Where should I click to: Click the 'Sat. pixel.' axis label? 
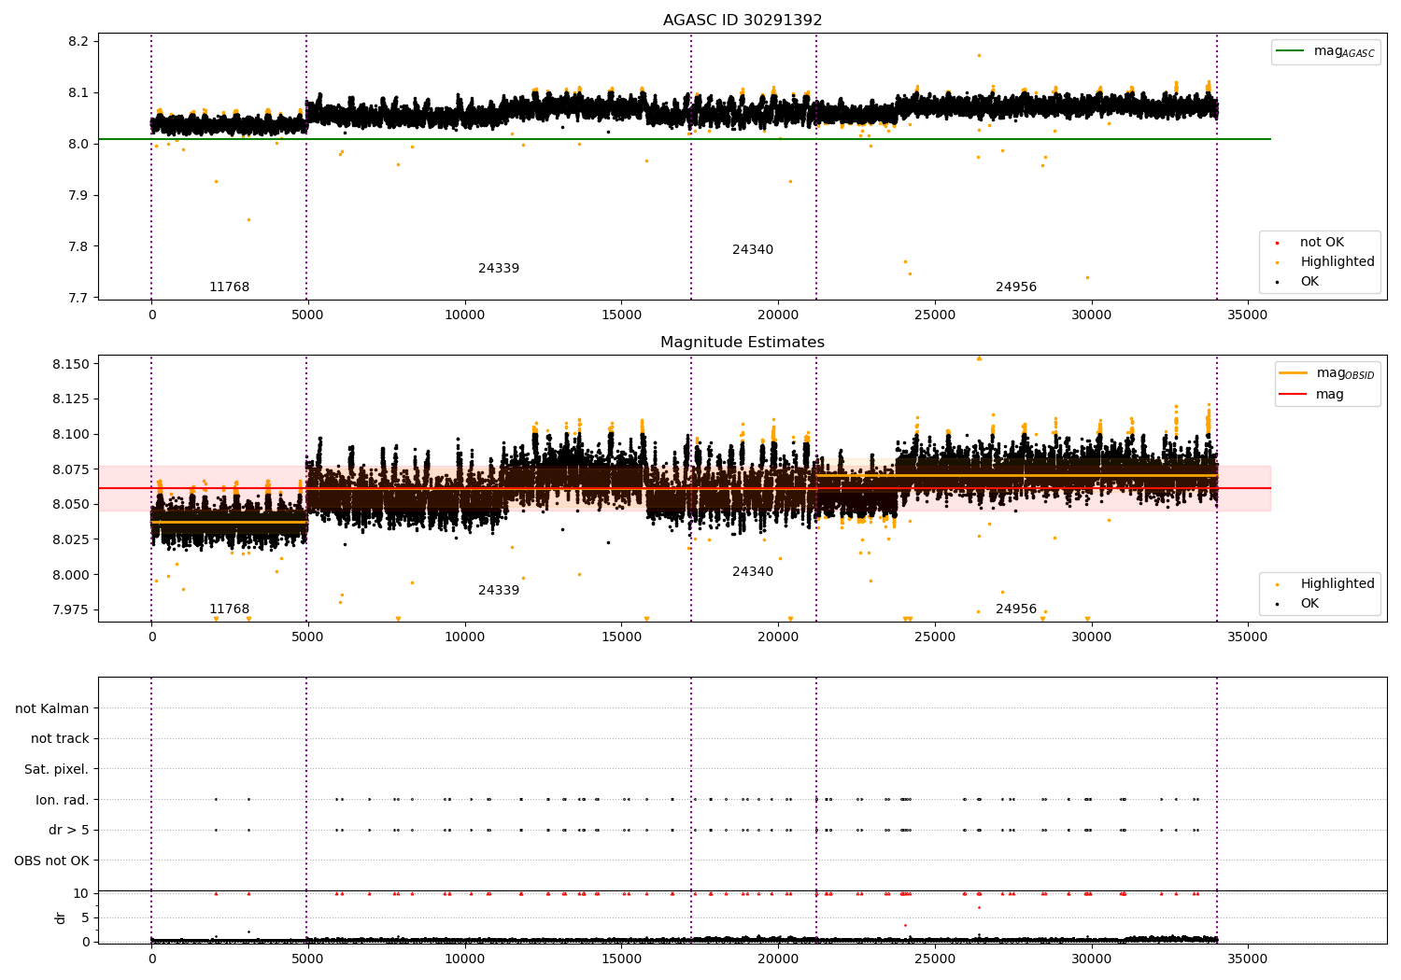56,769
